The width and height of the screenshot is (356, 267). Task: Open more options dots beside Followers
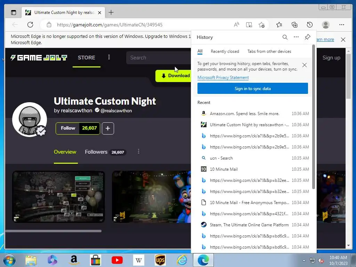tap(138, 152)
